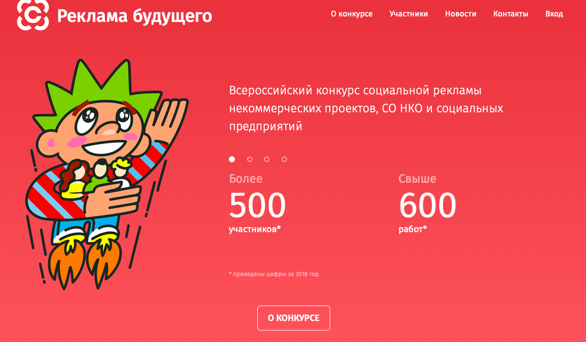The height and width of the screenshot is (342, 586).
Task: Select the first slider dot indicator
Action: [232, 159]
